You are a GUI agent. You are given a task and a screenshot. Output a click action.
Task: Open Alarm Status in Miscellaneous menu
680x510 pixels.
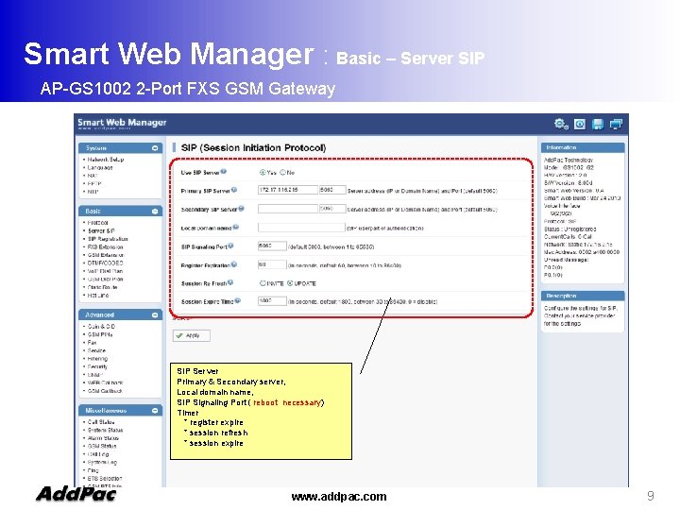(103, 438)
